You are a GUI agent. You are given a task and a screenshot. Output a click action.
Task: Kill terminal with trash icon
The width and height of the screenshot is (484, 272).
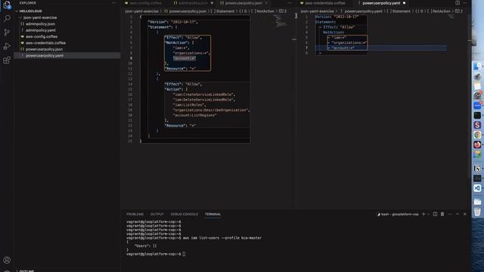click(442, 214)
